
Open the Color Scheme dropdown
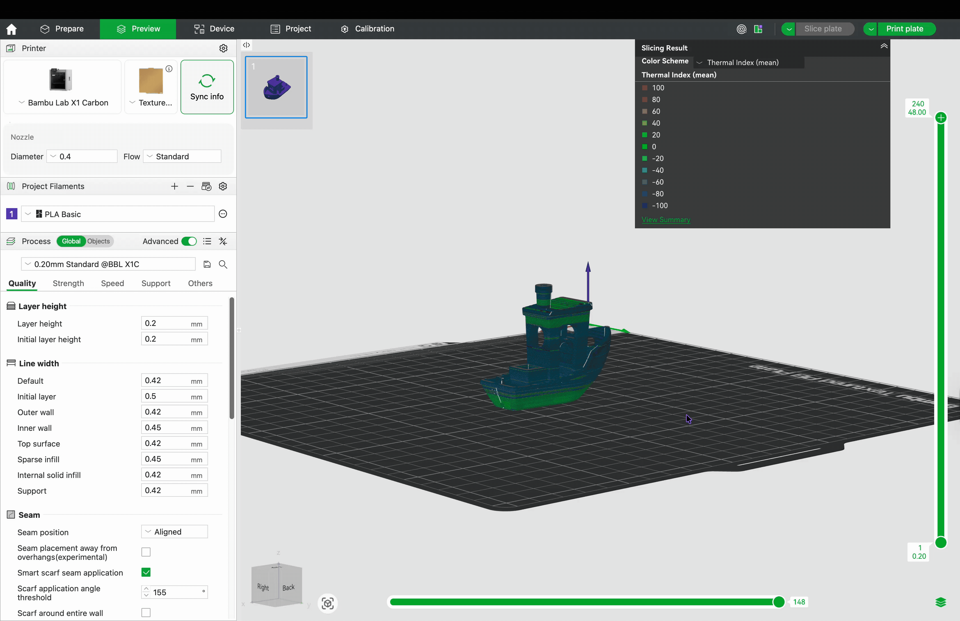pyautogui.click(x=749, y=63)
